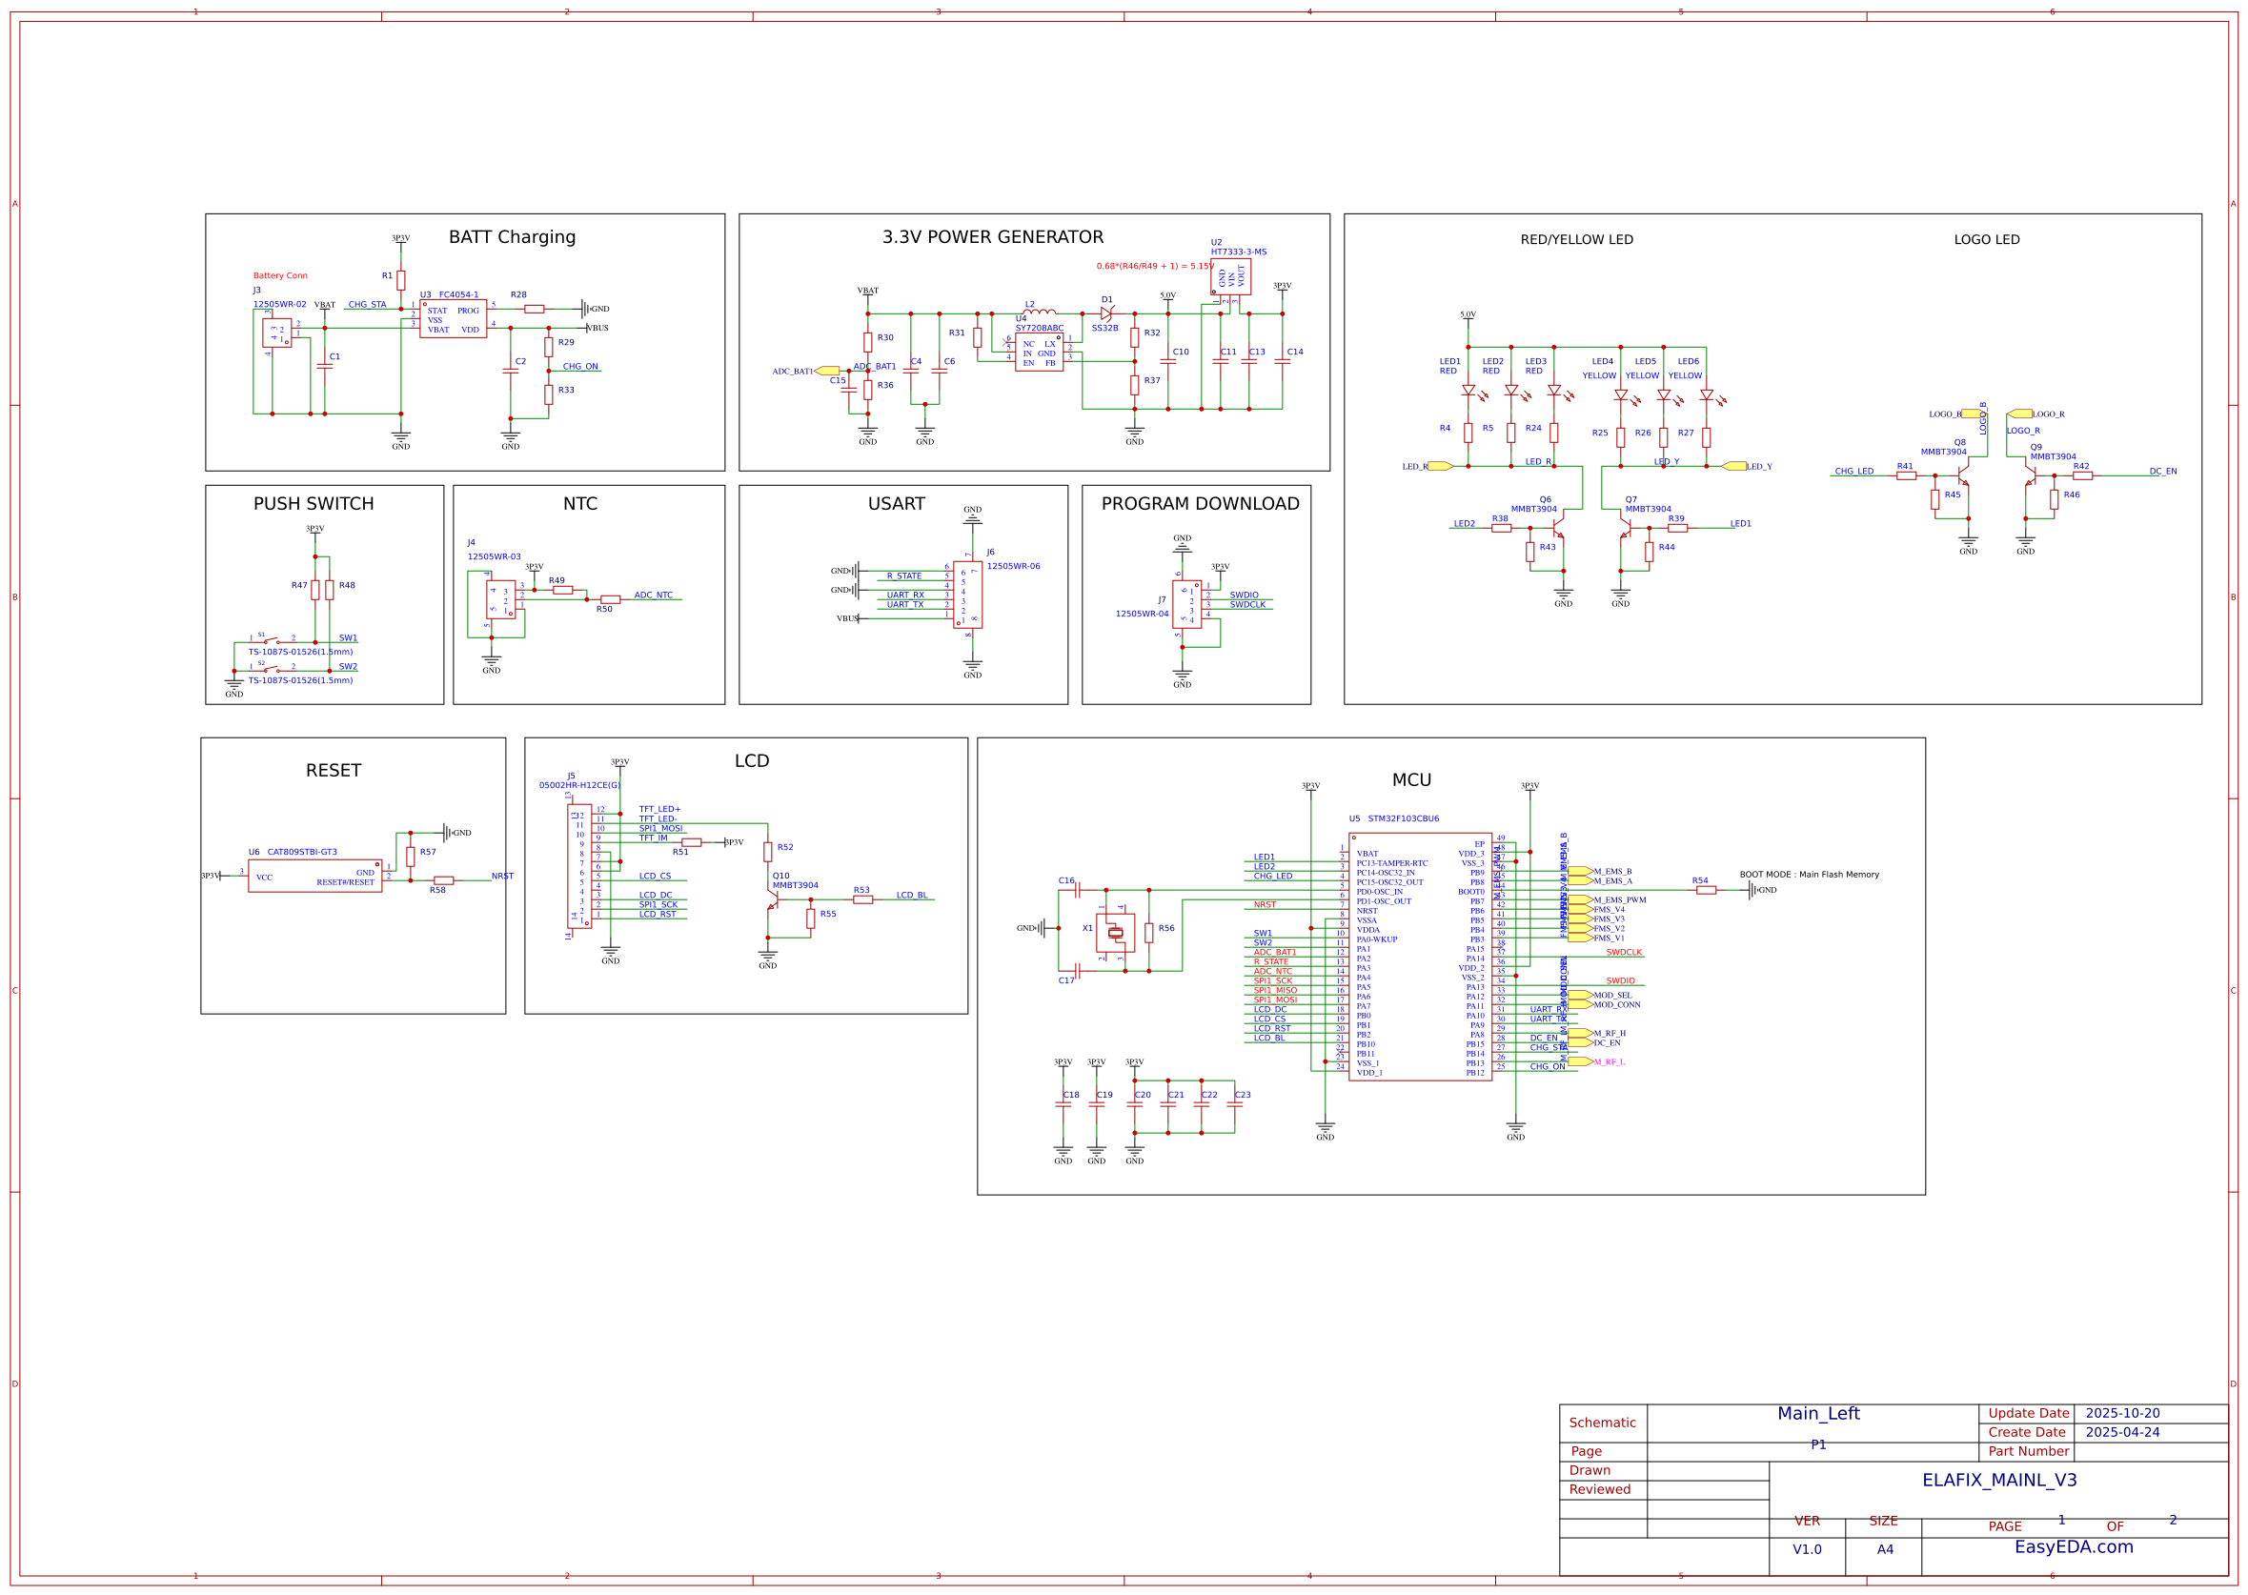Click the "PUSH SWITCH" section title

tap(314, 504)
